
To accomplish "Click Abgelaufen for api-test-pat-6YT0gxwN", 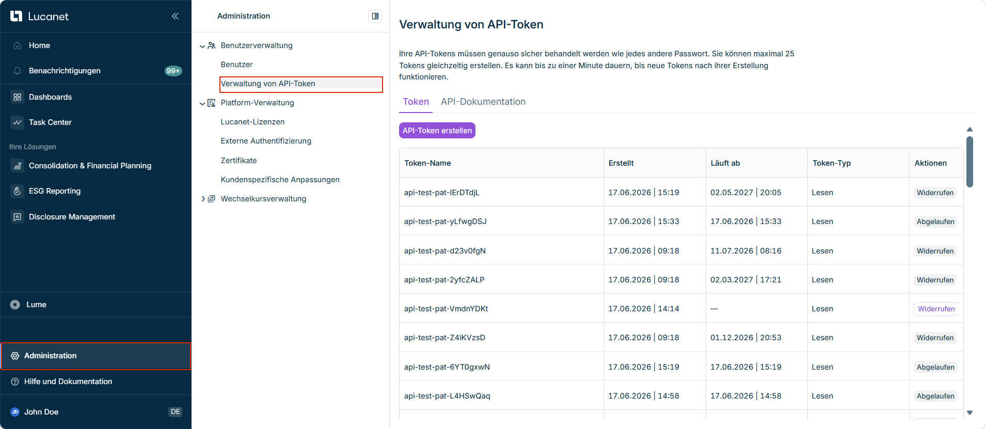I will pos(935,367).
